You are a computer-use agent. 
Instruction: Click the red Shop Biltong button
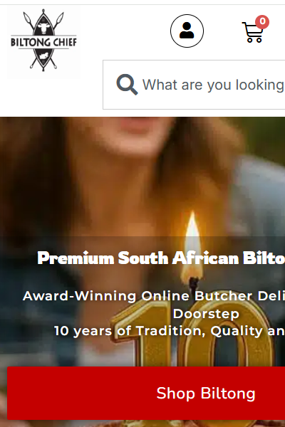coord(146,393)
